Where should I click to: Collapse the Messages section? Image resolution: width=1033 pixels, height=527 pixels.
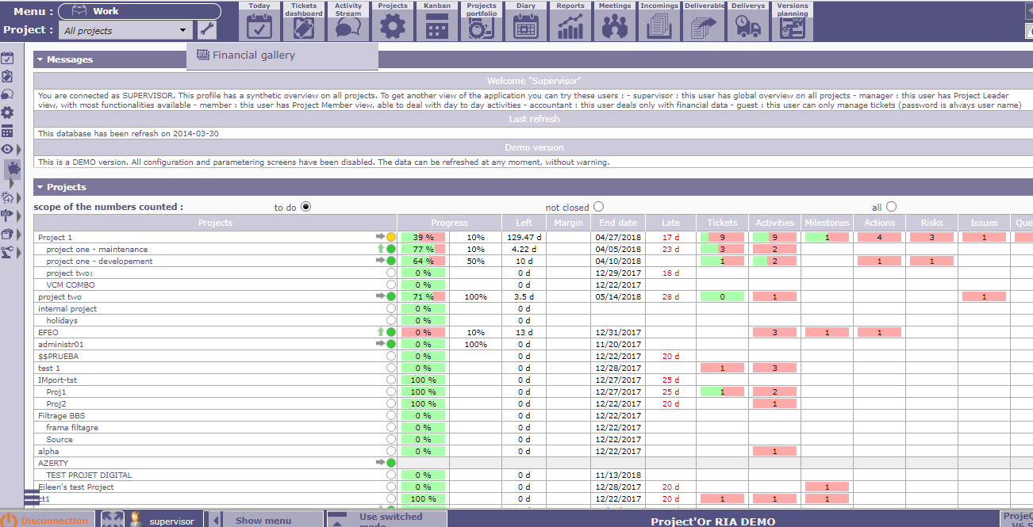click(x=39, y=59)
